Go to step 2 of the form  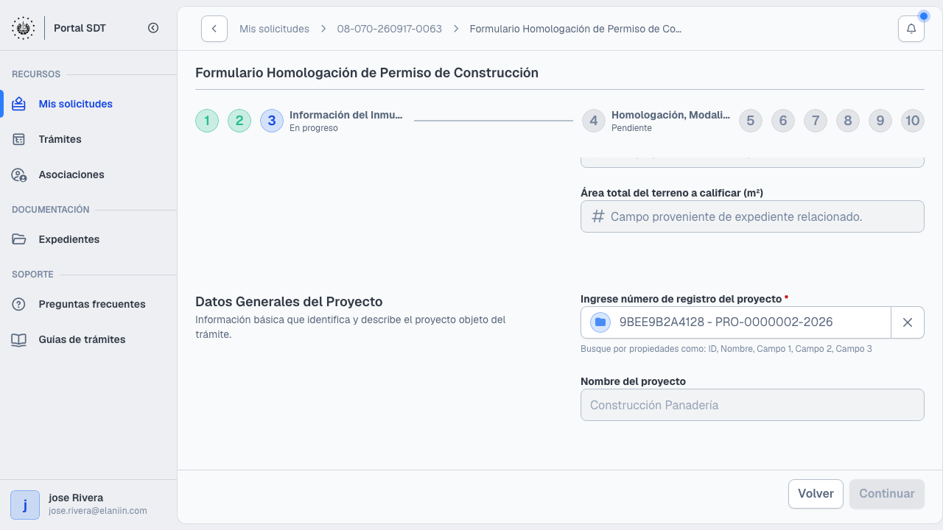pos(239,121)
